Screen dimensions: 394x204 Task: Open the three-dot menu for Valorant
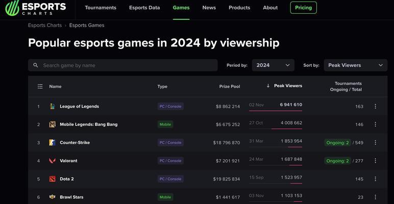[376, 161]
